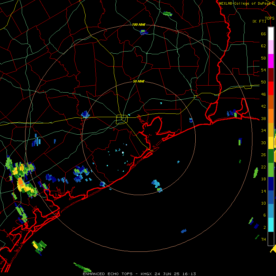The height and width of the screenshot is (276, 276).
Task: Click the light orange color scale segment
Action: pyautogui.click(x=271, y=116)
